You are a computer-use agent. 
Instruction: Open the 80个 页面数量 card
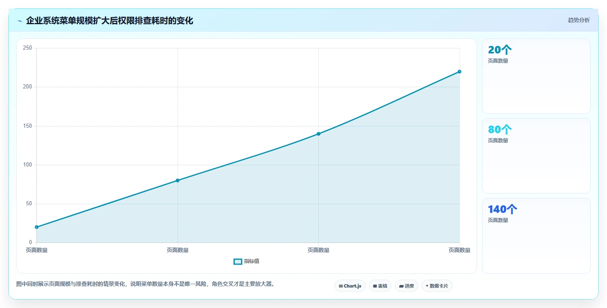coord(536,156)
